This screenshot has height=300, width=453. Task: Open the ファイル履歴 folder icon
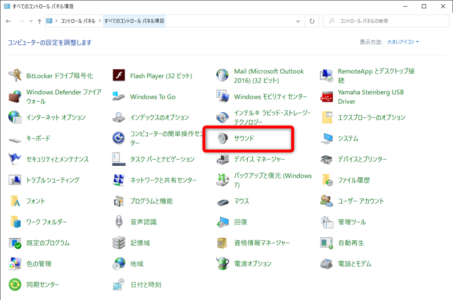[x=326, y=180]
